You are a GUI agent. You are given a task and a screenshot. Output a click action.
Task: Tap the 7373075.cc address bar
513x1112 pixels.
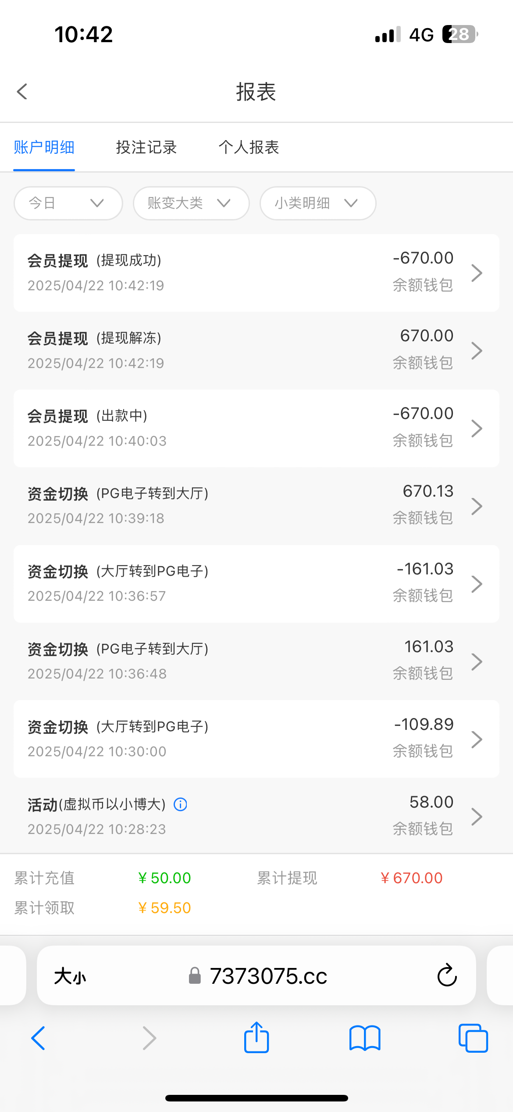pyautogui.click(x=268, y=976)
